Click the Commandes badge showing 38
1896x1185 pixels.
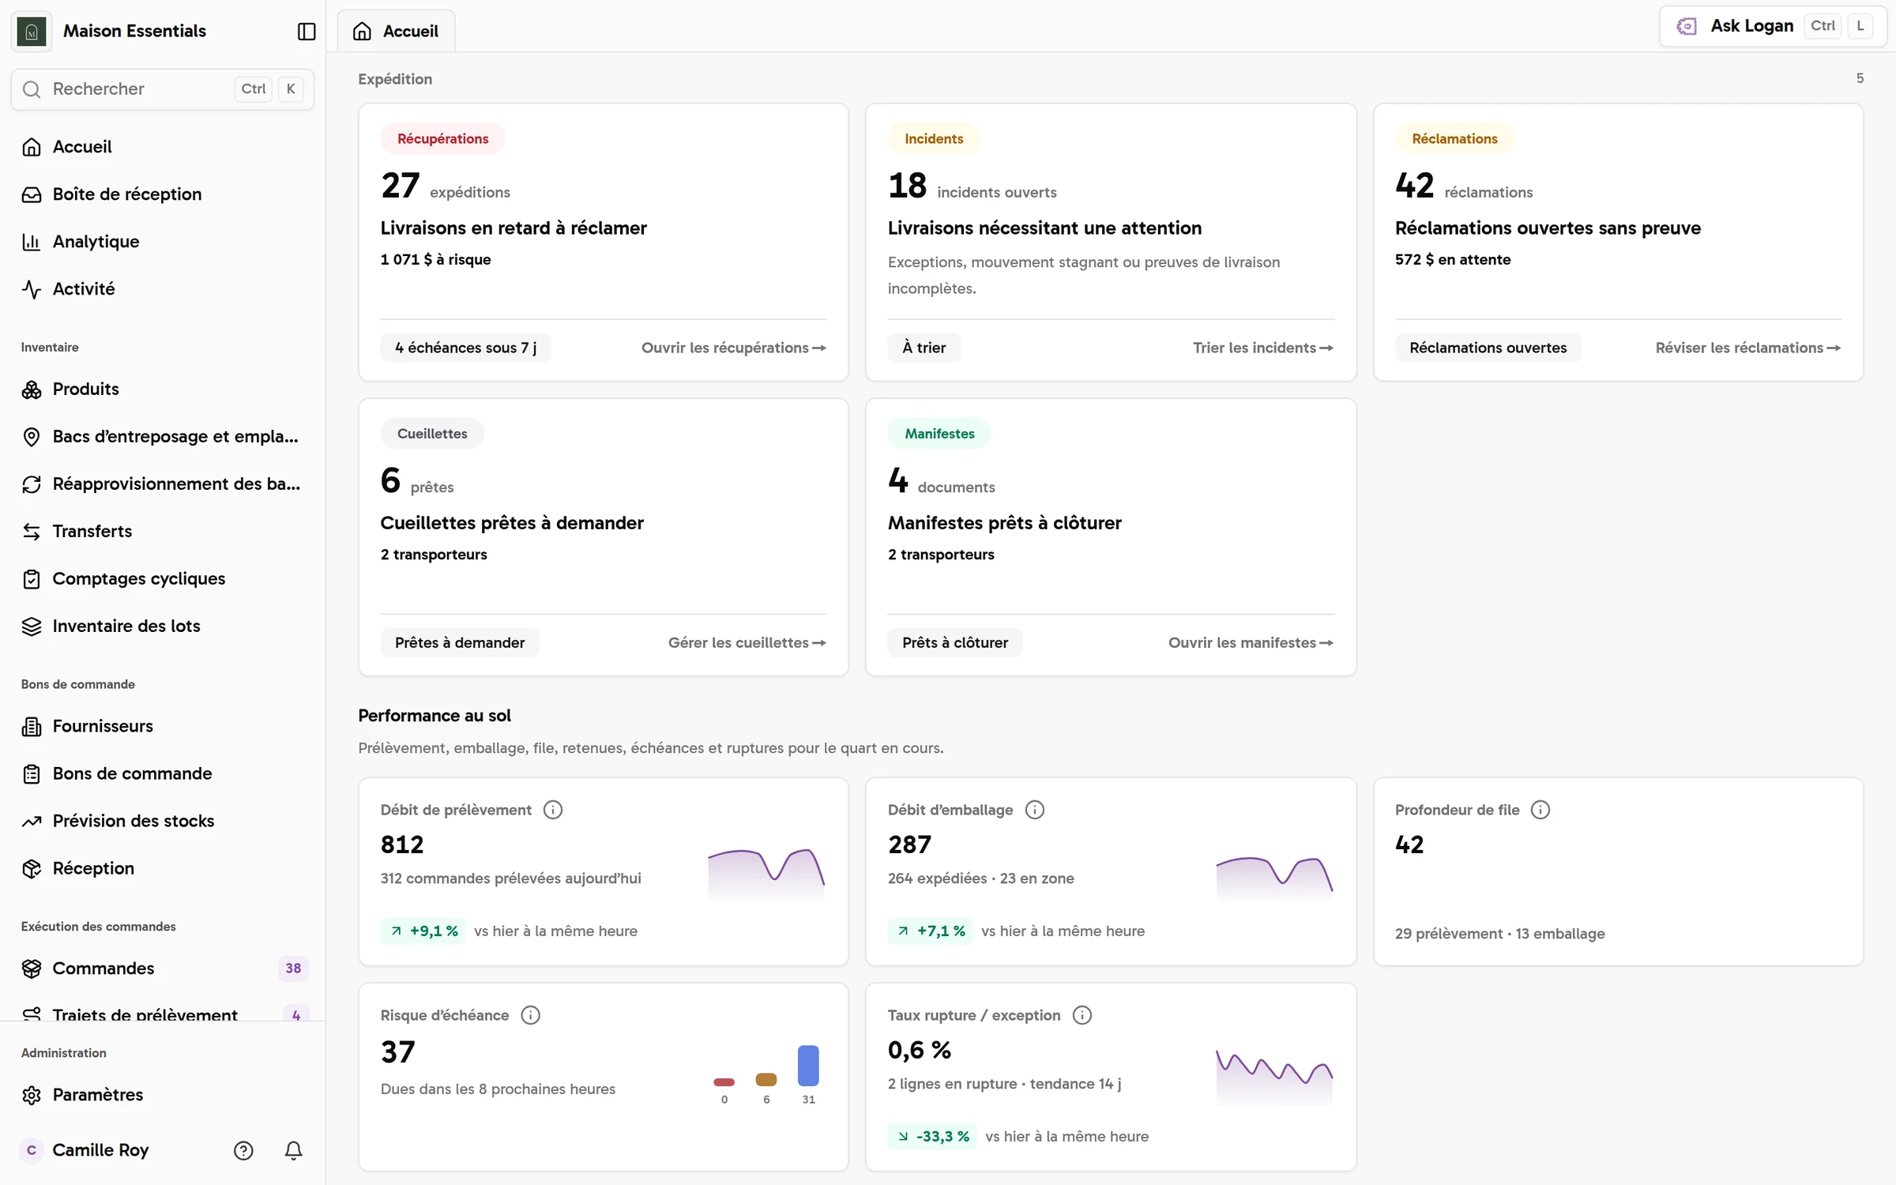pos(293,969)
